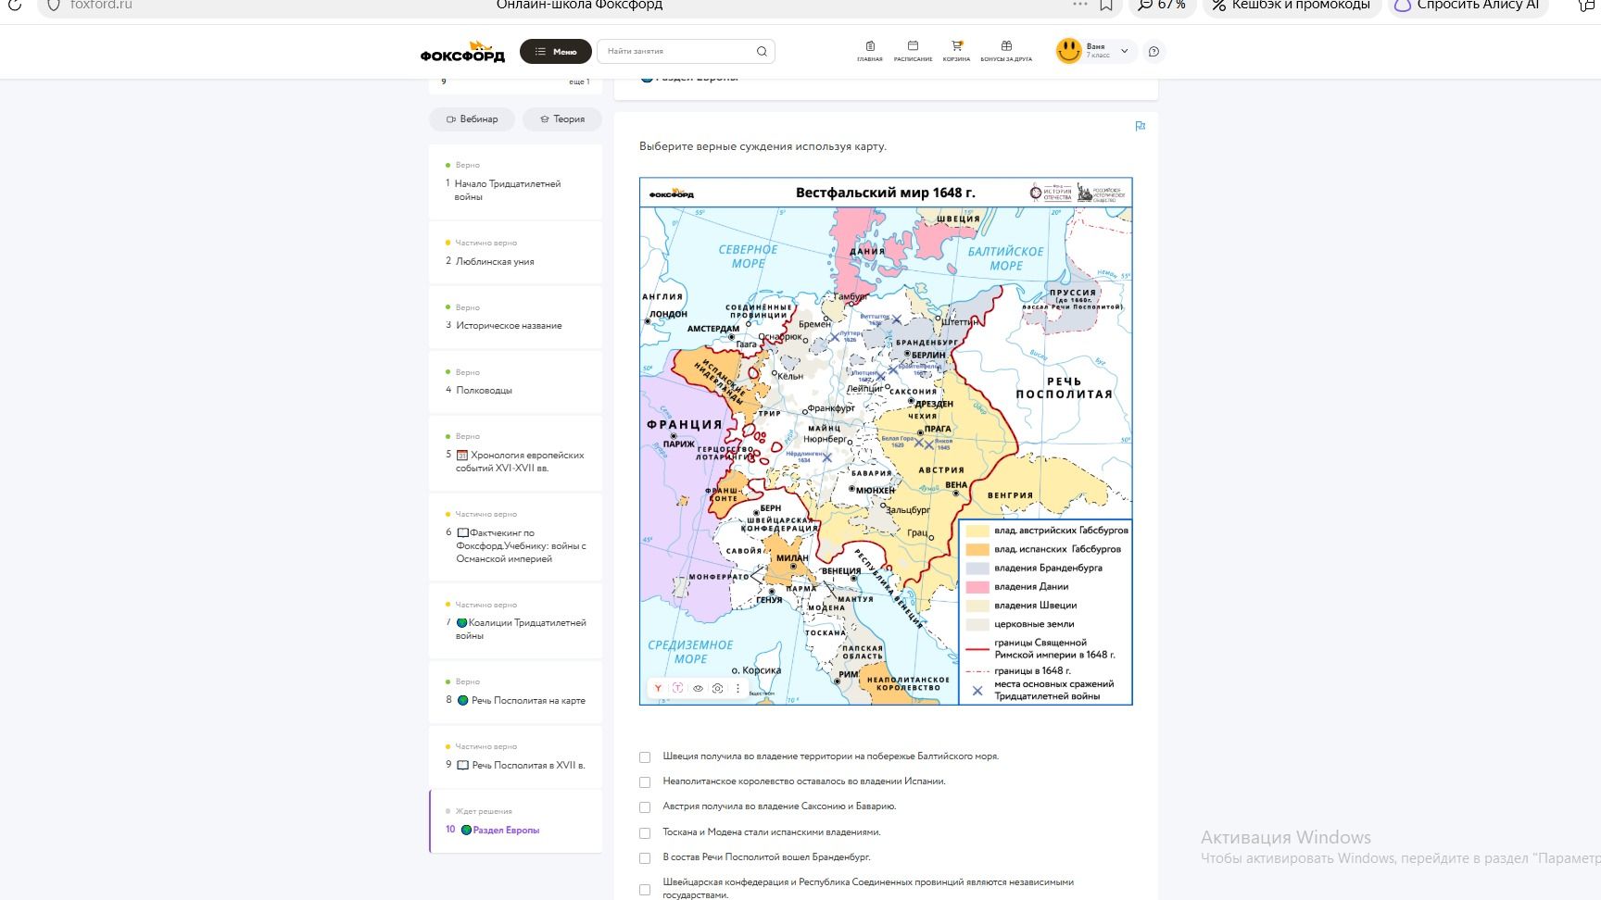Viewport: 1601px width, 900px height.
Task: Tick the Тоскана и Модена statement checkbox
Action: tap(645, 832)
